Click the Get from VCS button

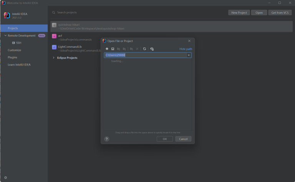tap(280, 13)
